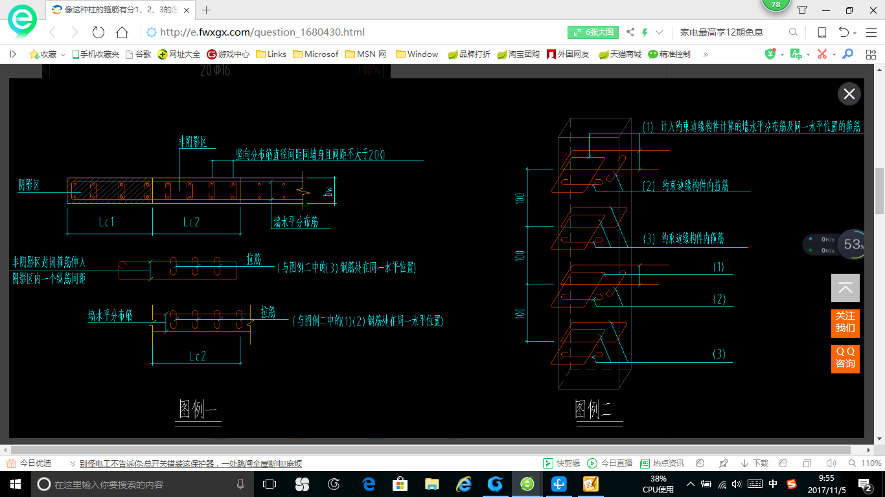Image resolution: width=885 pixels, height=497 pixels.
Task: Click the back-to-top arrow button
Action: coord(845,288)
